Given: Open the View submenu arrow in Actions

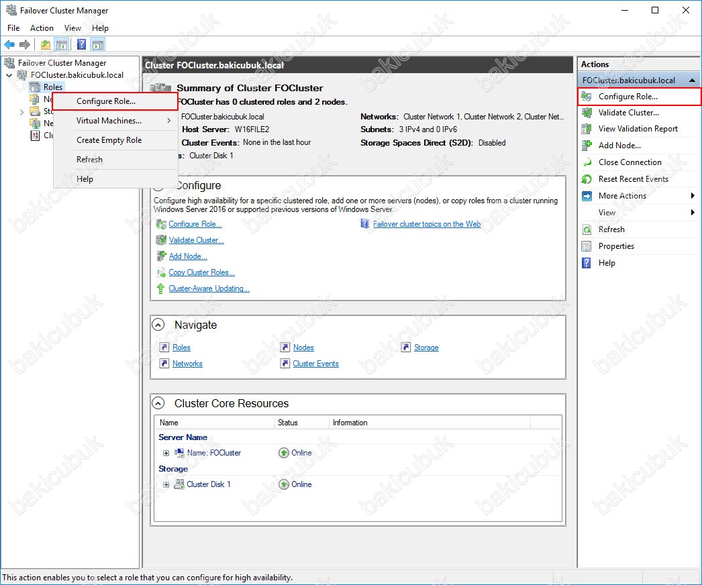Looking at the screenshot, I should tap(693, 212).
